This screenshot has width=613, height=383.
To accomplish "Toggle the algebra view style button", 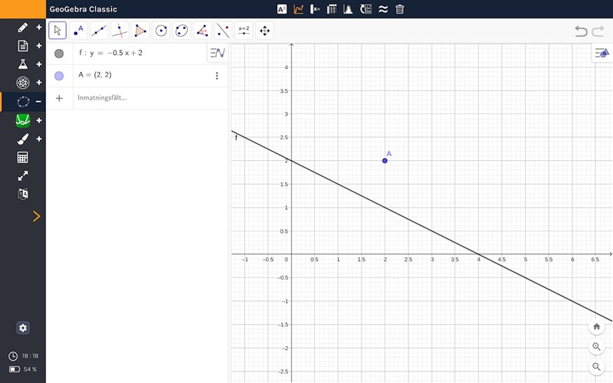I will 218,53.
